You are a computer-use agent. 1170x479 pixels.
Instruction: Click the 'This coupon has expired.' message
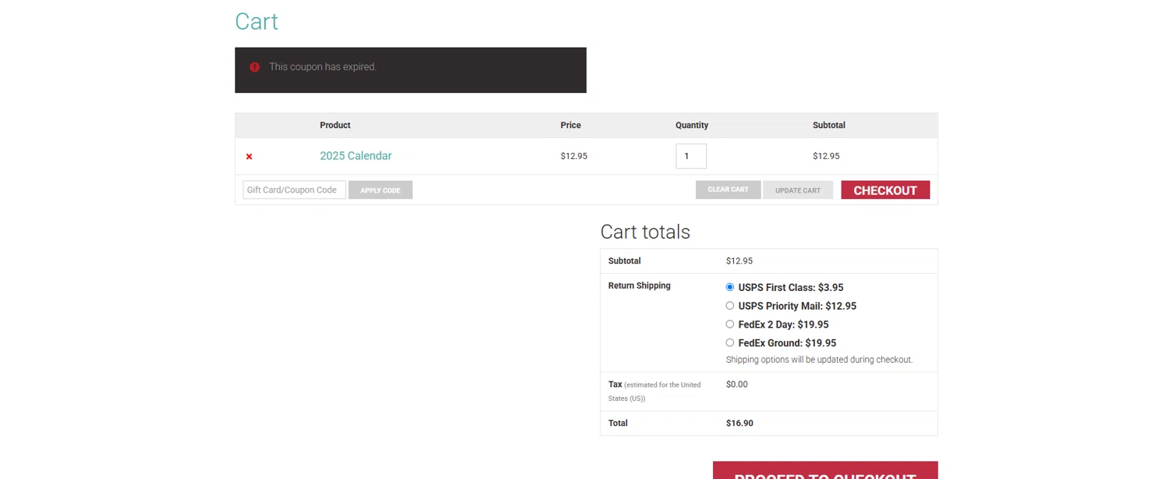(323, 67)
